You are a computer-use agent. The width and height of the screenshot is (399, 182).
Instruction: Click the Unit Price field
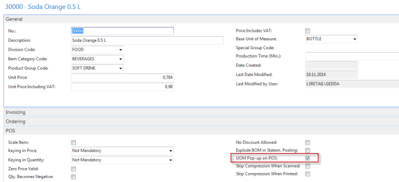(x=122, y=78)
